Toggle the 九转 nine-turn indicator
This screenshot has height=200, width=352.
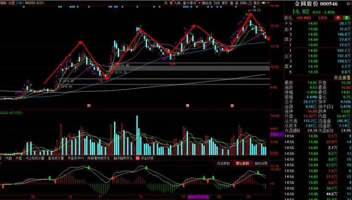[x=177, y=3]
